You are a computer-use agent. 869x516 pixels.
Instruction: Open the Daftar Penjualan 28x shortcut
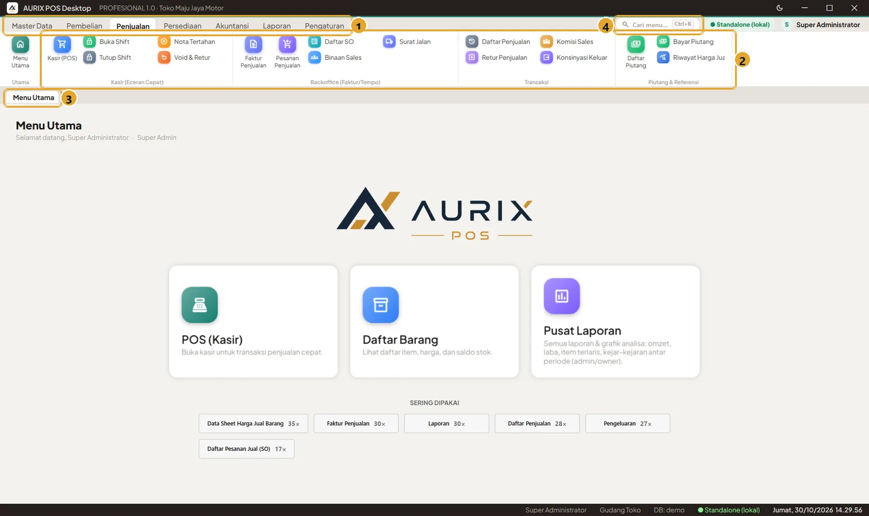coord(537,424)
